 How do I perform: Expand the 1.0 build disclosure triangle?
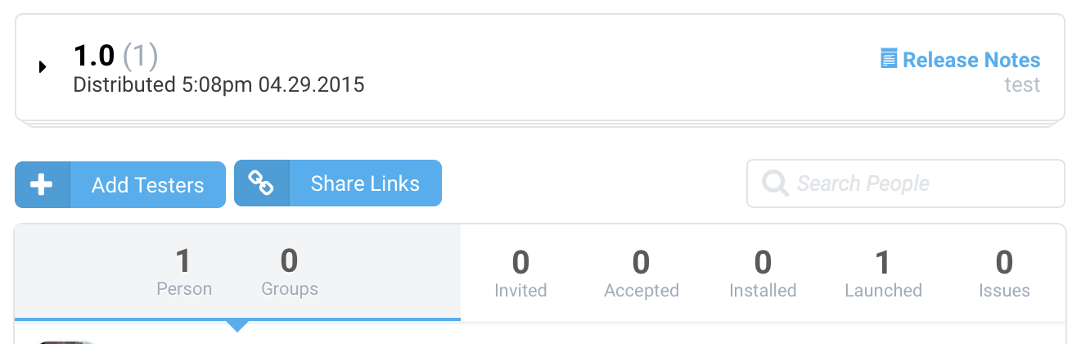(43, 66)
